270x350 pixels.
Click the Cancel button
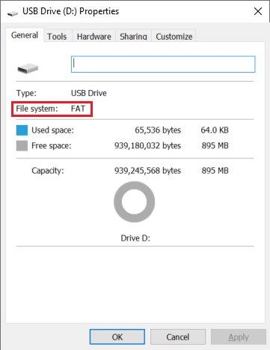click(x=178, y=337)
